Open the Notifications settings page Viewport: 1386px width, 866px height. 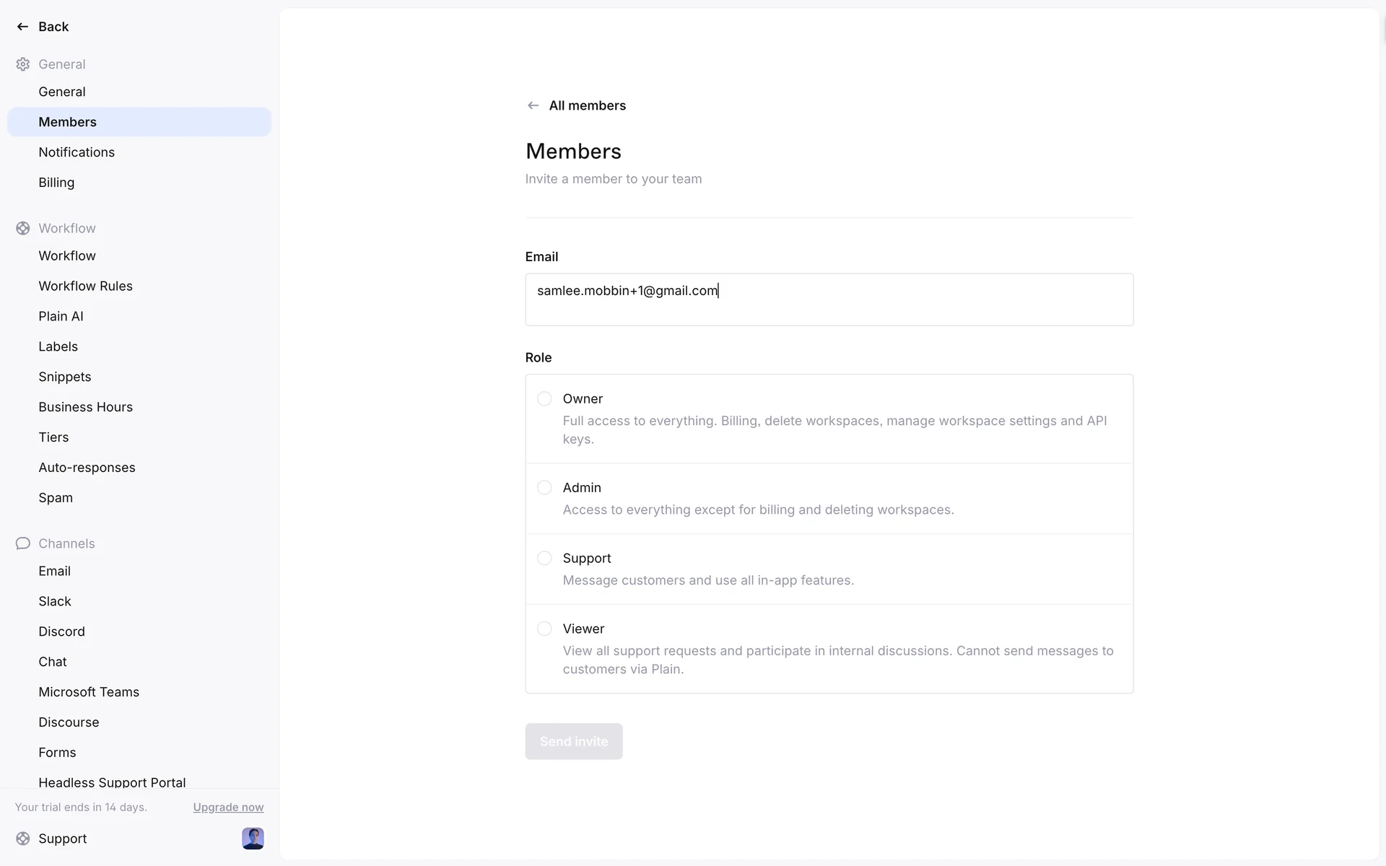[x=77, y=152]
